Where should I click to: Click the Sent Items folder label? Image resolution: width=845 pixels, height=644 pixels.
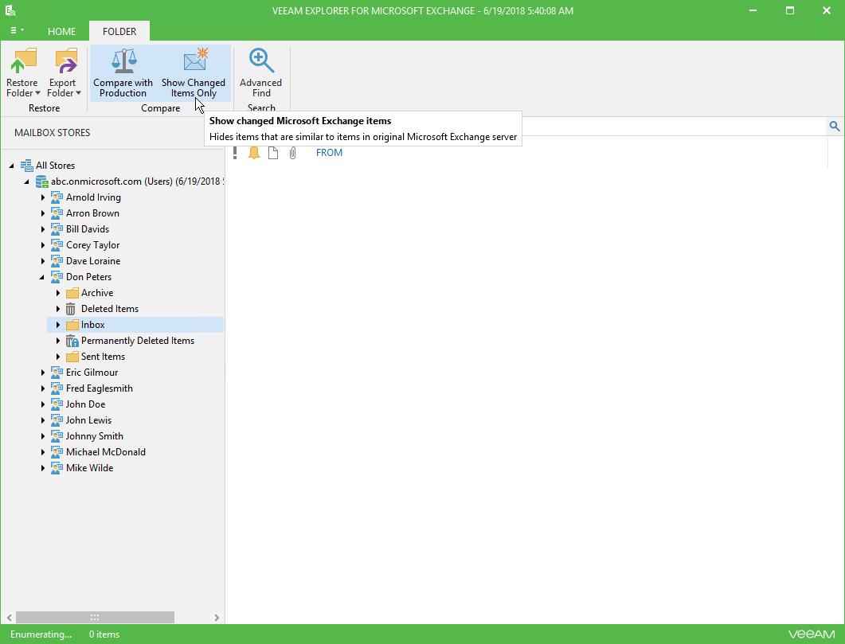click(x=103, y=357)
